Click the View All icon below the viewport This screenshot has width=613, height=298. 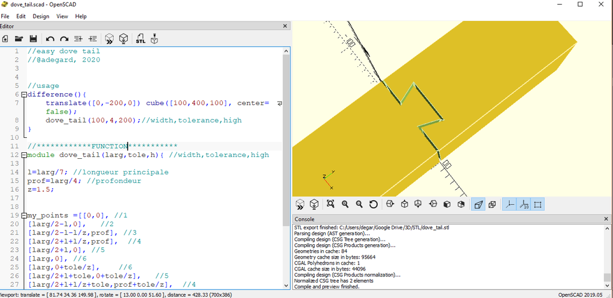pyautogui.click(x=330, y=204)
